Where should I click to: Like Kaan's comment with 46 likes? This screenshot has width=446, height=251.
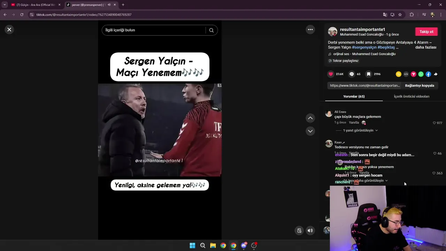tap(435, 153)
